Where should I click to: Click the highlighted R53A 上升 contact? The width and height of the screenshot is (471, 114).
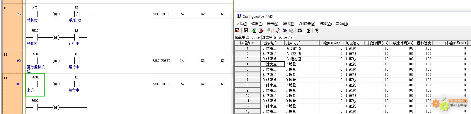pos(35,85)
